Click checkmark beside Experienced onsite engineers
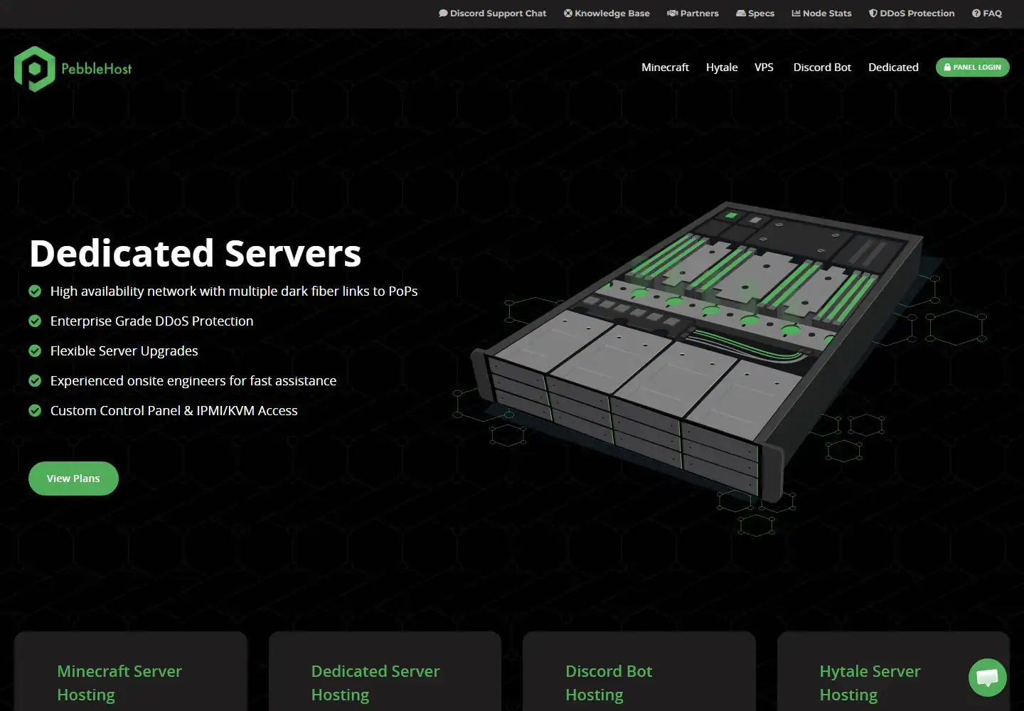The image size is (1024, 711). pyautogui.click(x=35, y=380)
